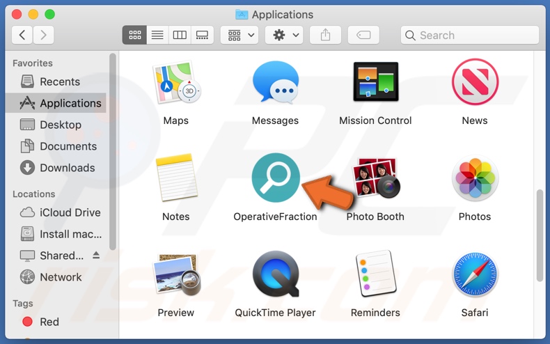Open the News app
Image resolution: width=550 pixels, height=344 pixels.
pyautogui.click(x=475, y=82)
